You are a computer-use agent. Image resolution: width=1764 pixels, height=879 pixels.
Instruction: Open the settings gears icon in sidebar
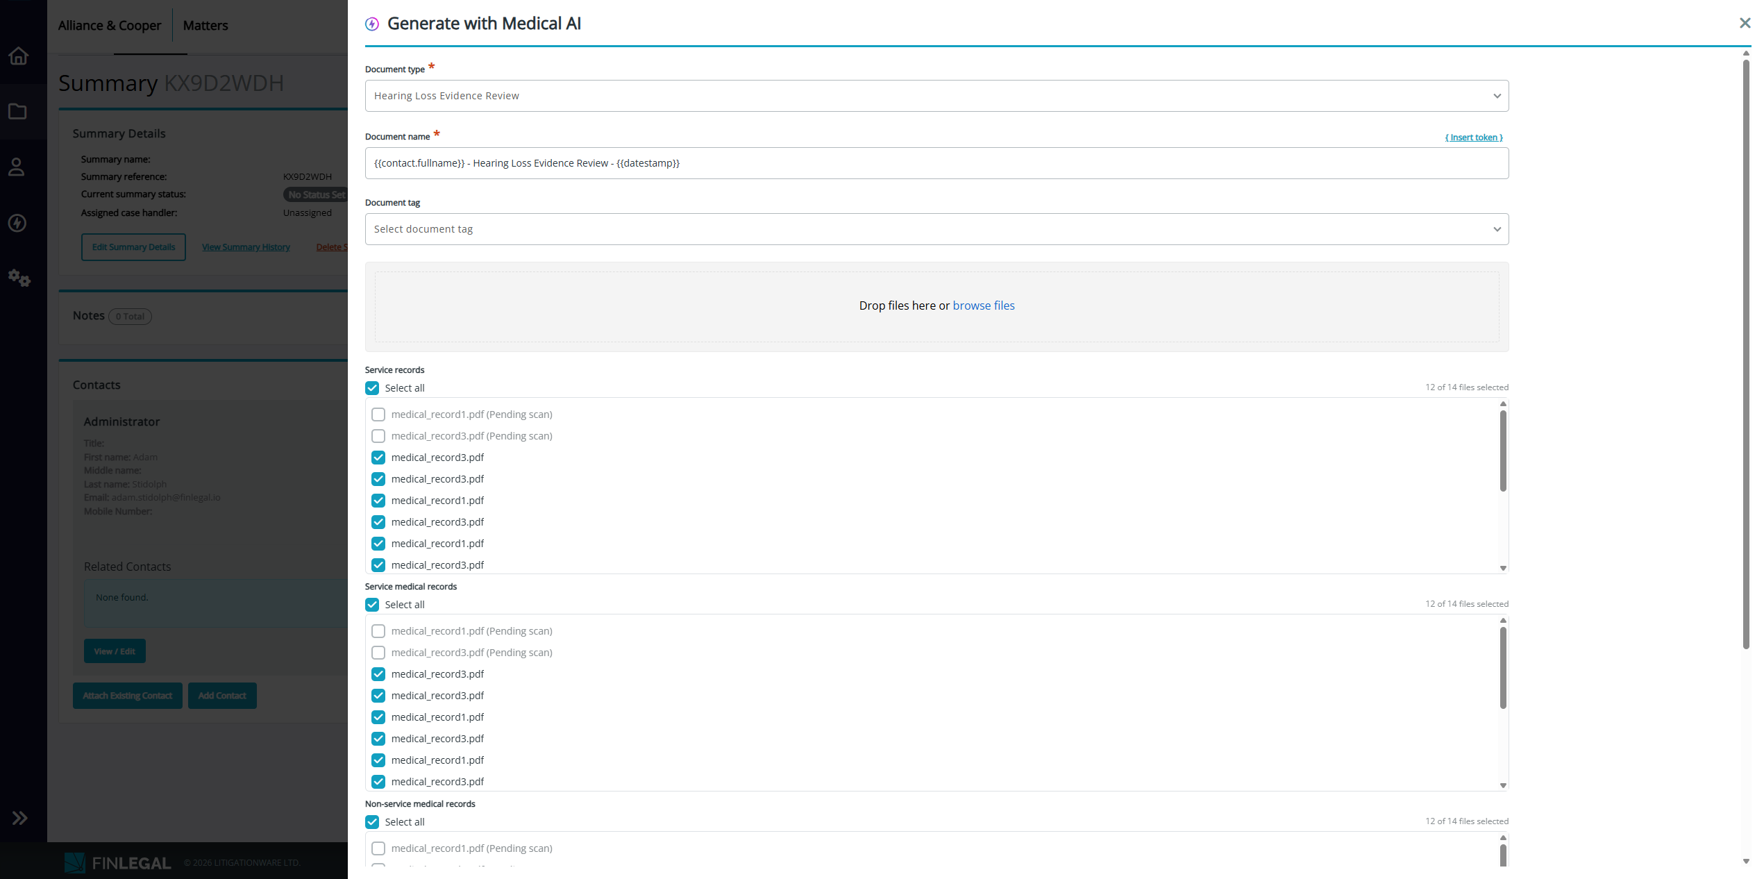[19, 278]
